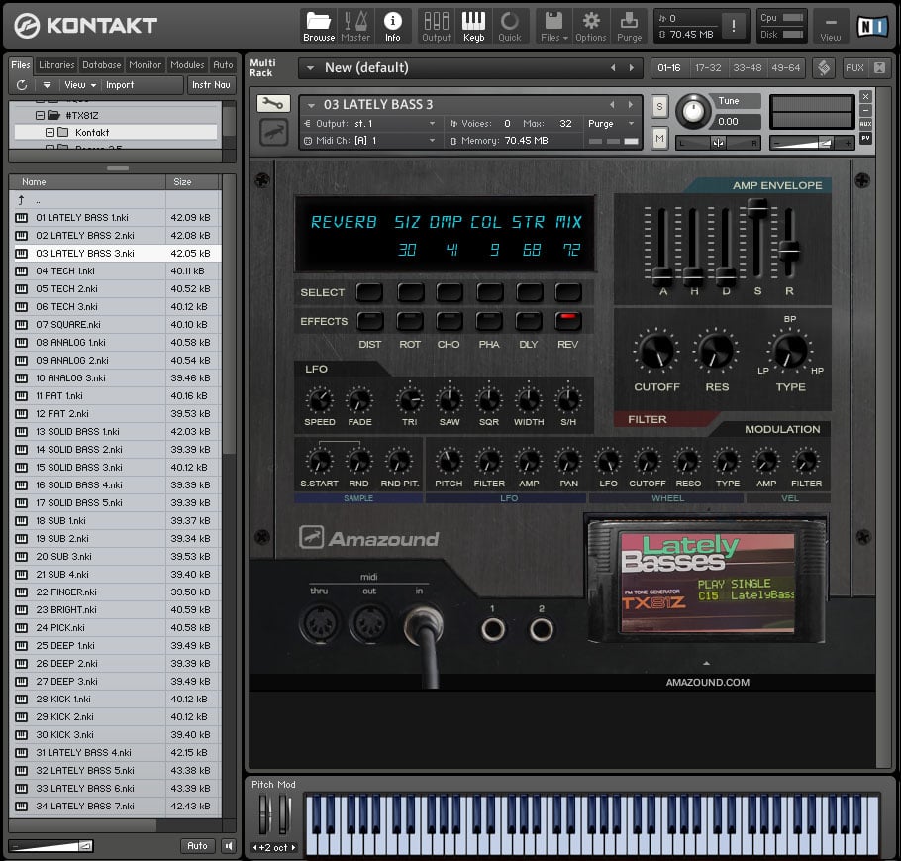The image size is (901, 861).
Task: Open instrument edit mode wrench
Action: click(273, 103)
